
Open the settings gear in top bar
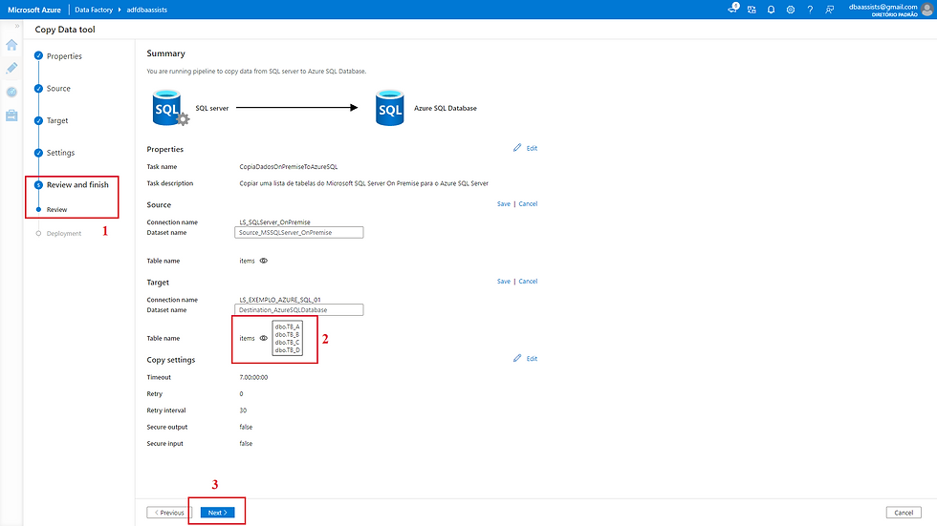[x=791, y=10]
